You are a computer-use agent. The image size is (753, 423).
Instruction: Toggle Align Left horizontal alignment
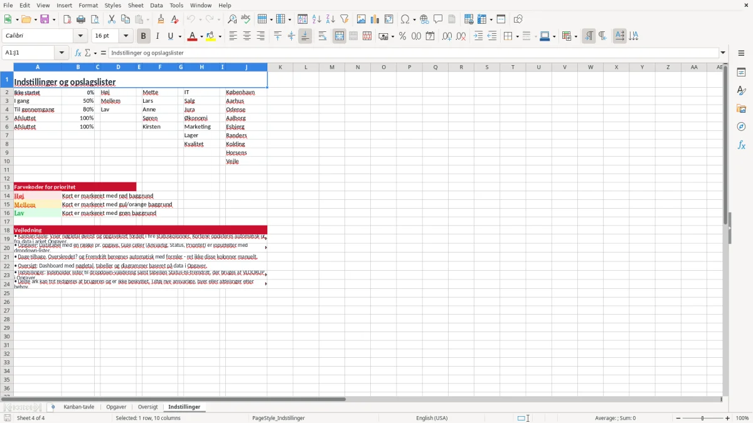point(233,36)
